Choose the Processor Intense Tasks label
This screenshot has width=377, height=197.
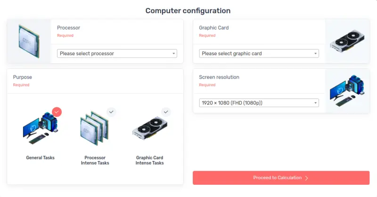pyautogui.click(x=95, y=160)
